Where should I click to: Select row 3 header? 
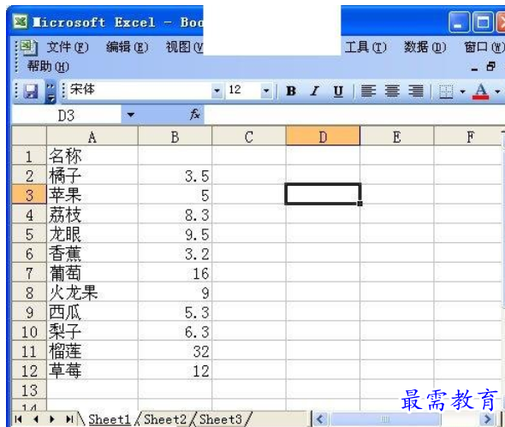29,195
